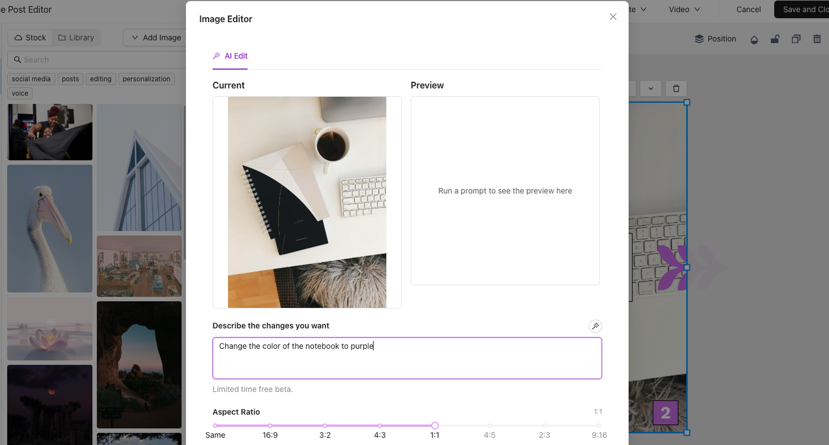Screen dimensions: 829x445
Task: Close the Image Editor dialog
Action: tap(613, 17)
